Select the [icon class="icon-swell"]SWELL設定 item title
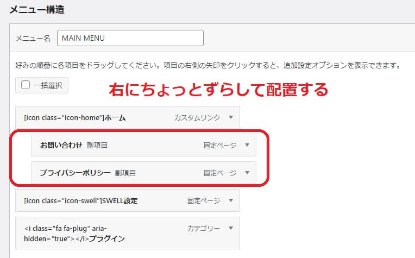The image size is (415, 258). (81, 200)
